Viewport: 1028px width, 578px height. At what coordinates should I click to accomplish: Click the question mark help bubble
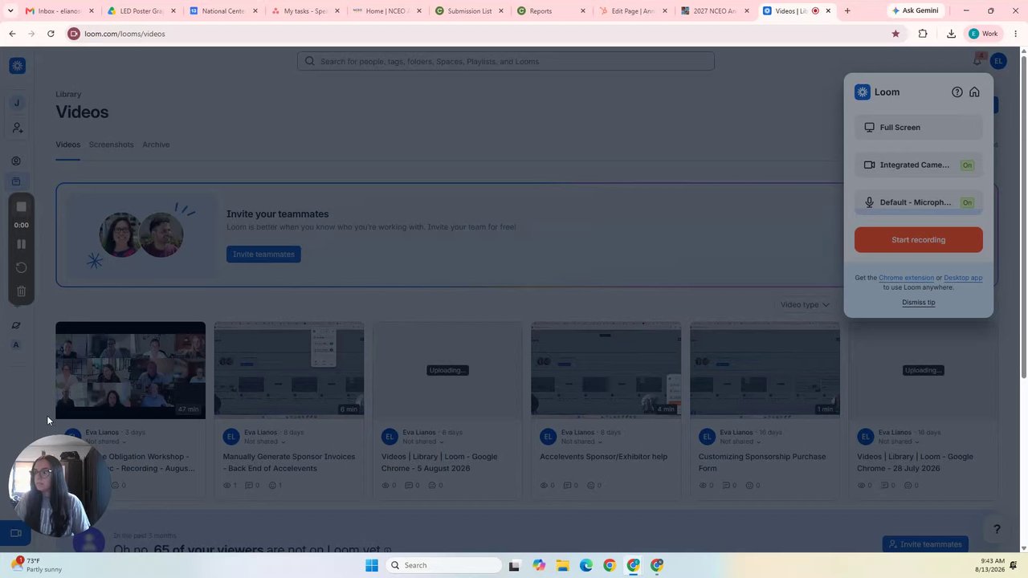coord(997,529)
